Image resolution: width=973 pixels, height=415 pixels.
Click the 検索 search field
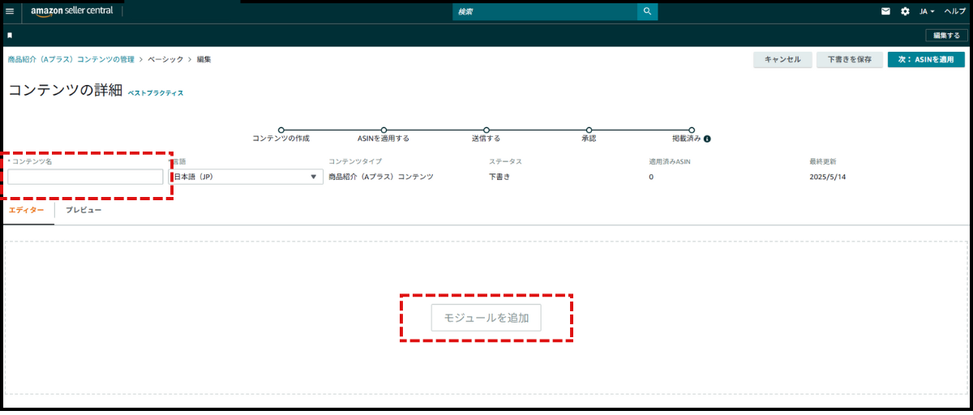coord(545,11)
